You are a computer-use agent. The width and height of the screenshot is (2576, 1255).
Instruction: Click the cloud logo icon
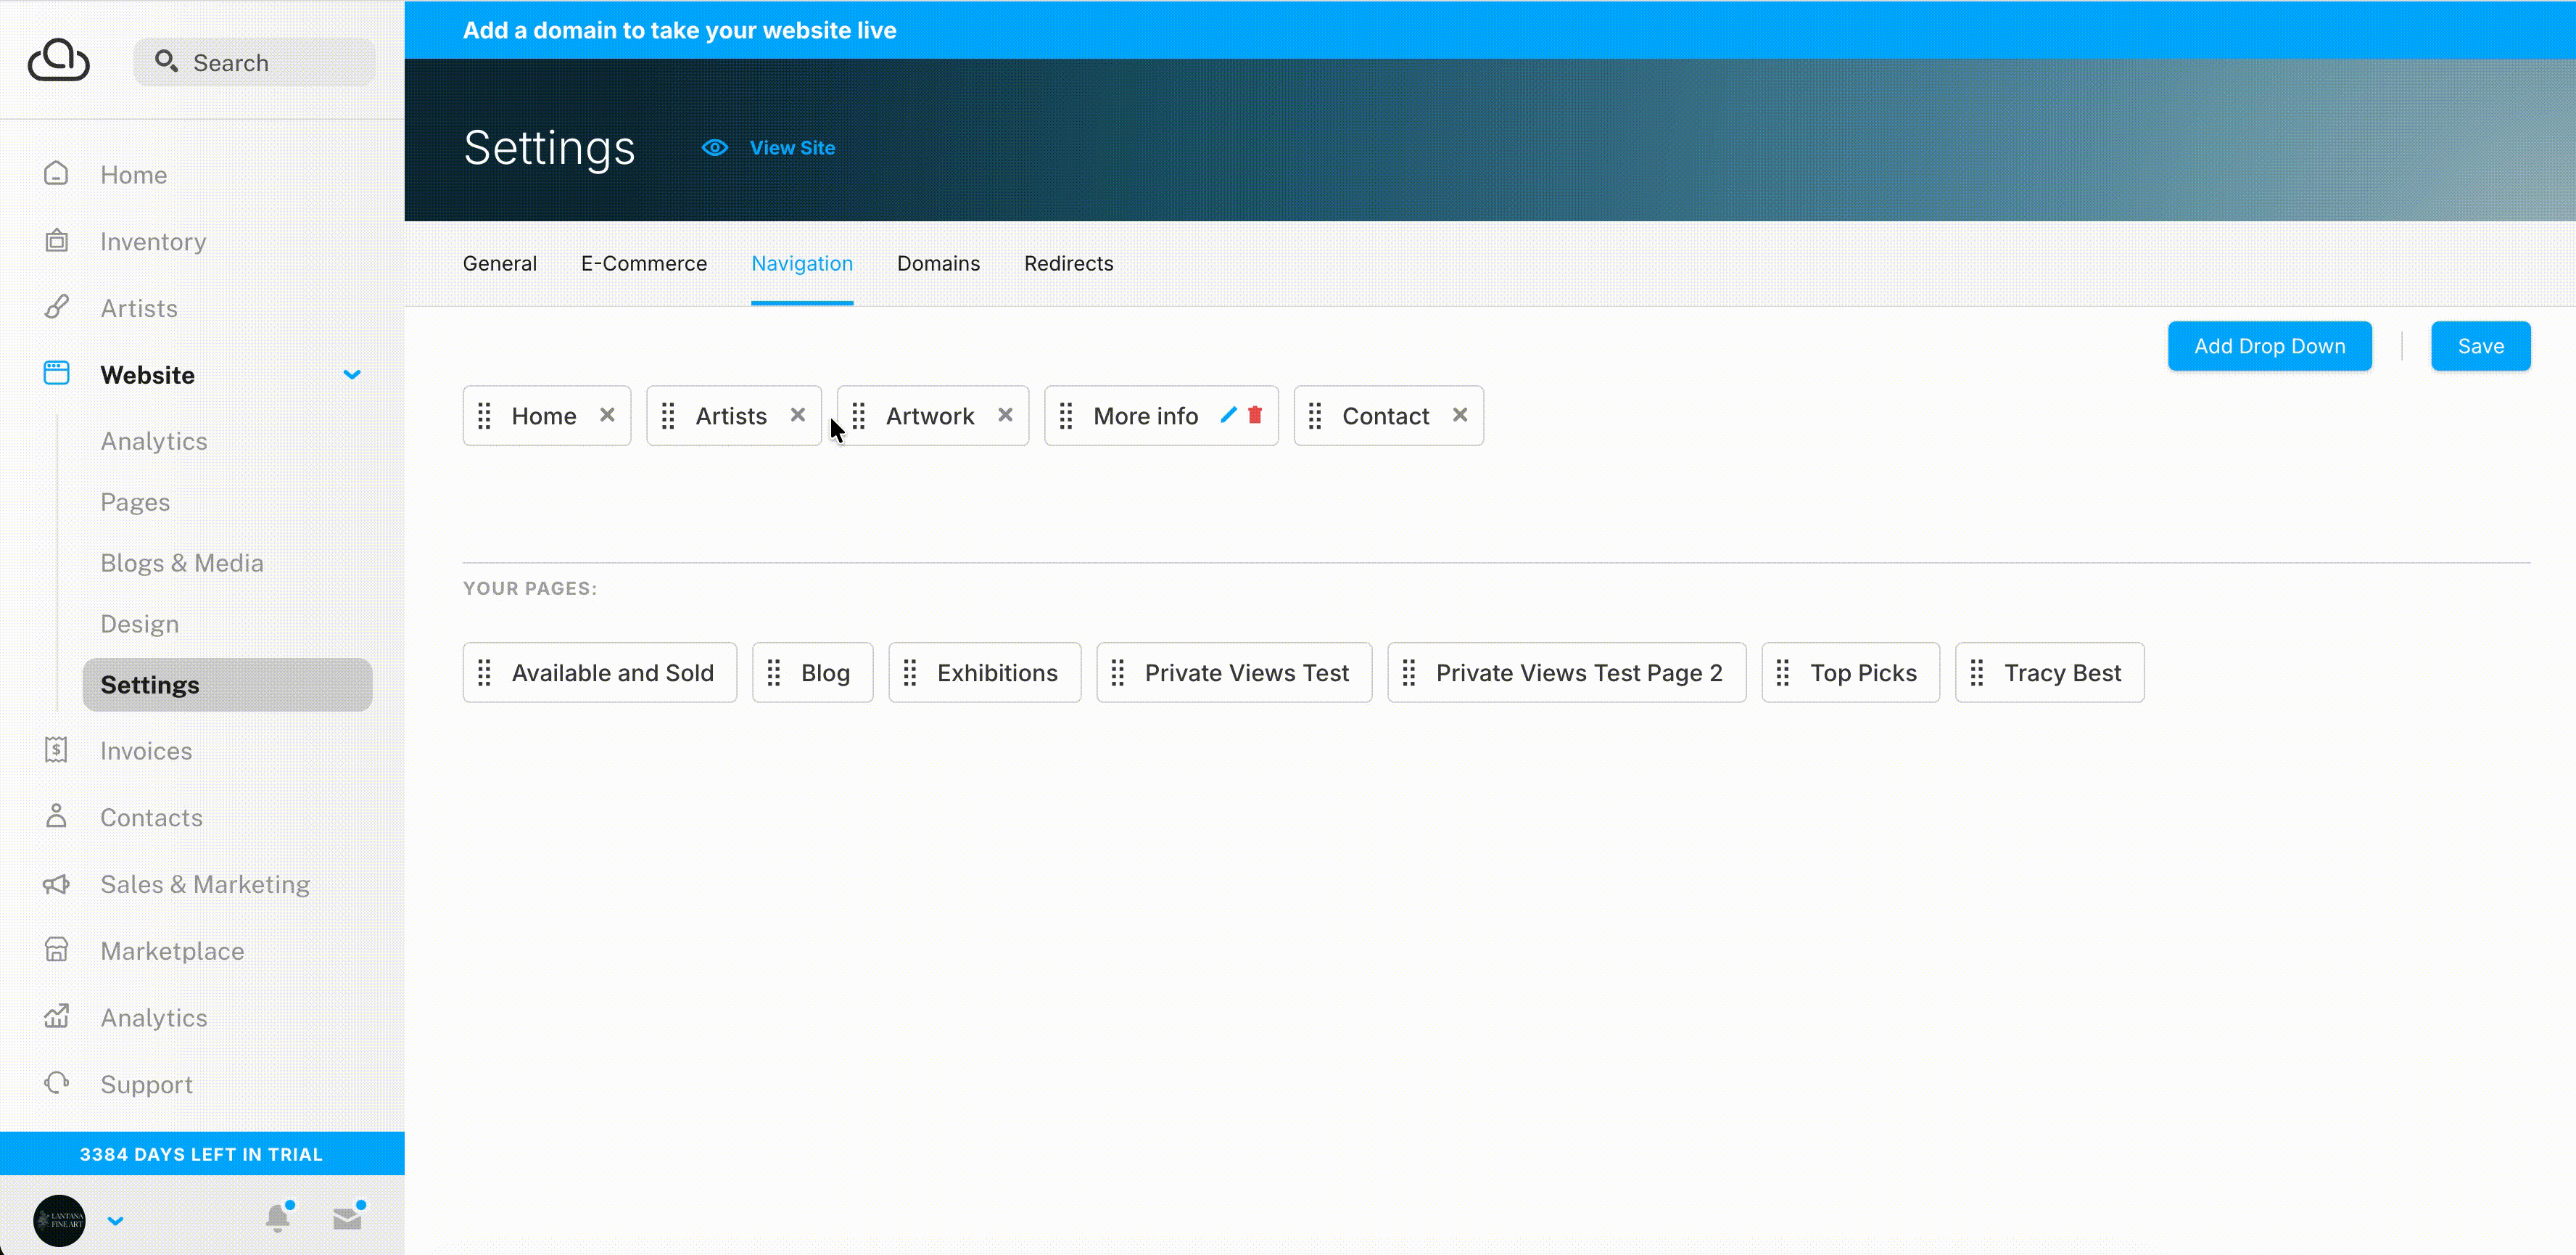59,60
